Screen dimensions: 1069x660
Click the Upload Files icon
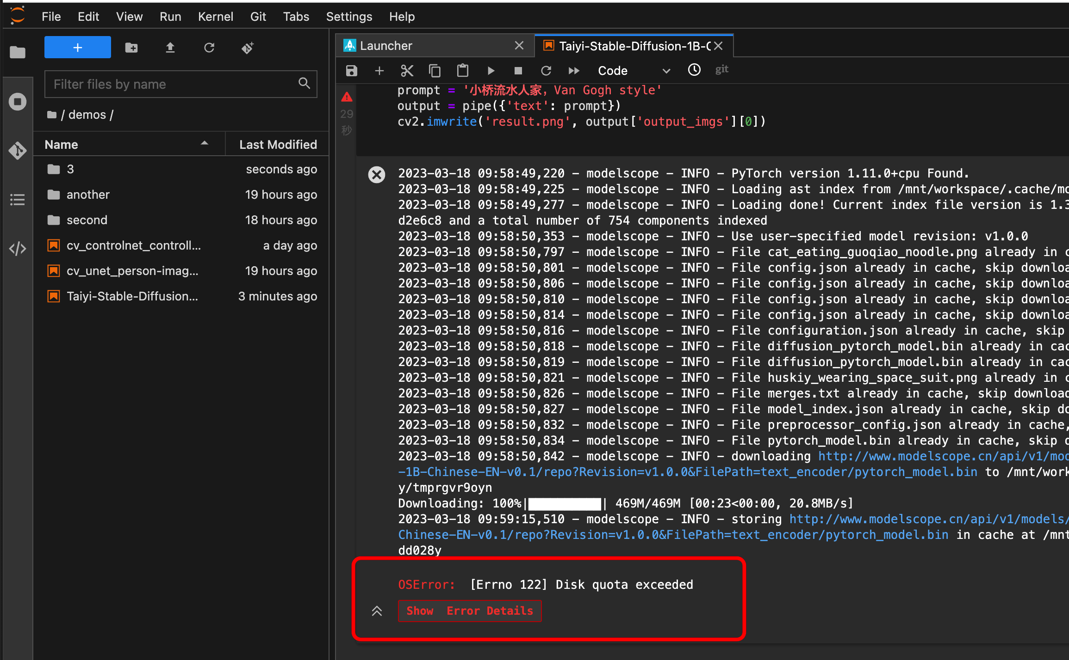170,48
